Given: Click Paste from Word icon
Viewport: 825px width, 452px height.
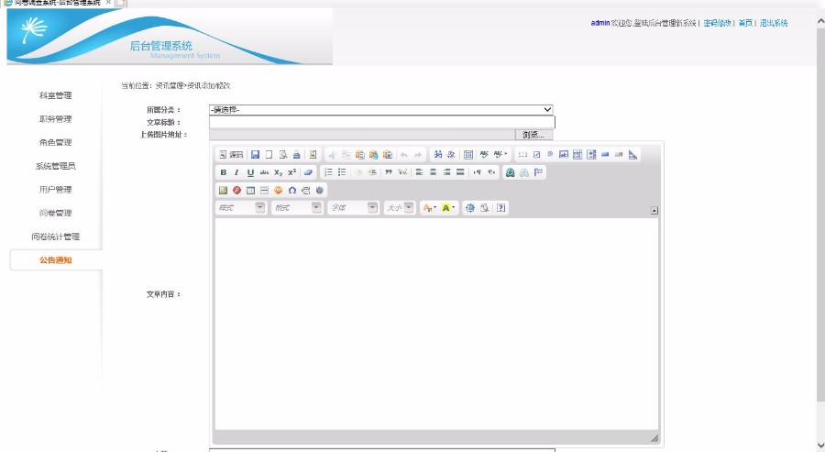Looking at the screenshot, I should [388, 155].
